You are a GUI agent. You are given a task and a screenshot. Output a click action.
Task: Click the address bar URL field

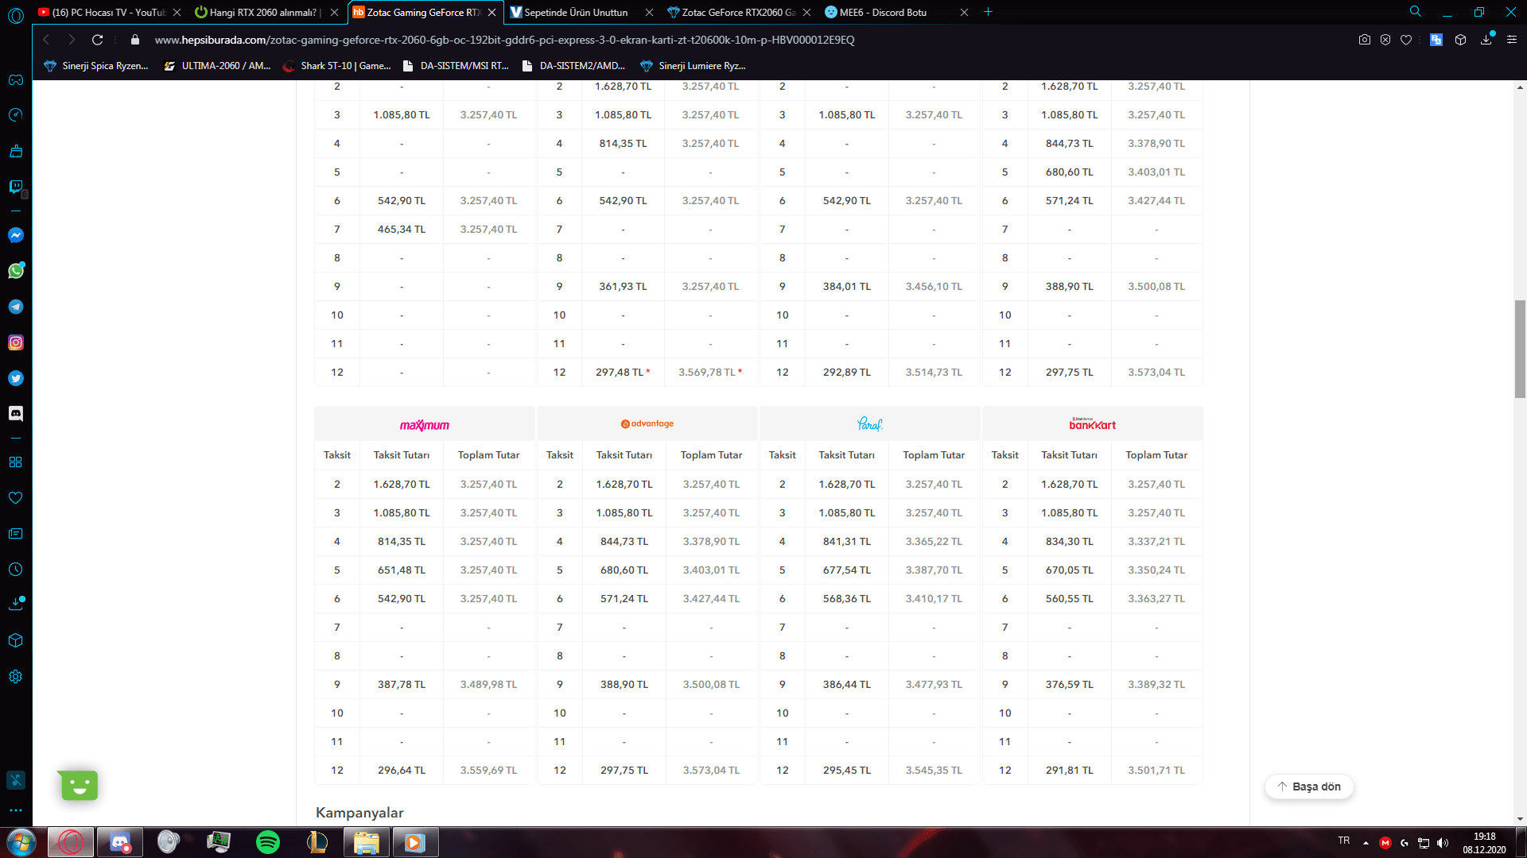[504, 40]
